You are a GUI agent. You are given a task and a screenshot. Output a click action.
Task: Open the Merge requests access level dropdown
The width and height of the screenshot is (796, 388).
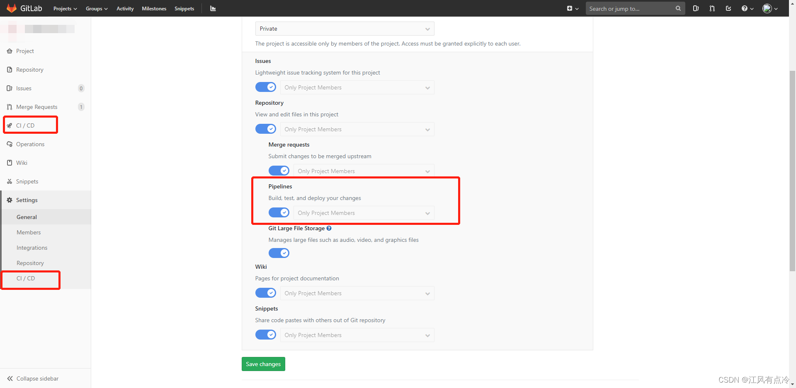pos(364,171)
